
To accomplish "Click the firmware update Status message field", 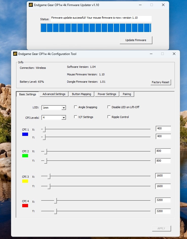I will point(101,19).
